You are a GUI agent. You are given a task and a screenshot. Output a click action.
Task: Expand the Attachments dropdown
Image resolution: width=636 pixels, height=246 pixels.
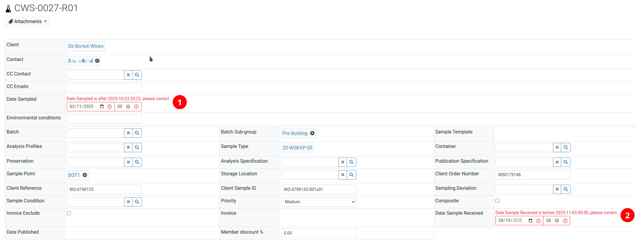tap(28, 22)
